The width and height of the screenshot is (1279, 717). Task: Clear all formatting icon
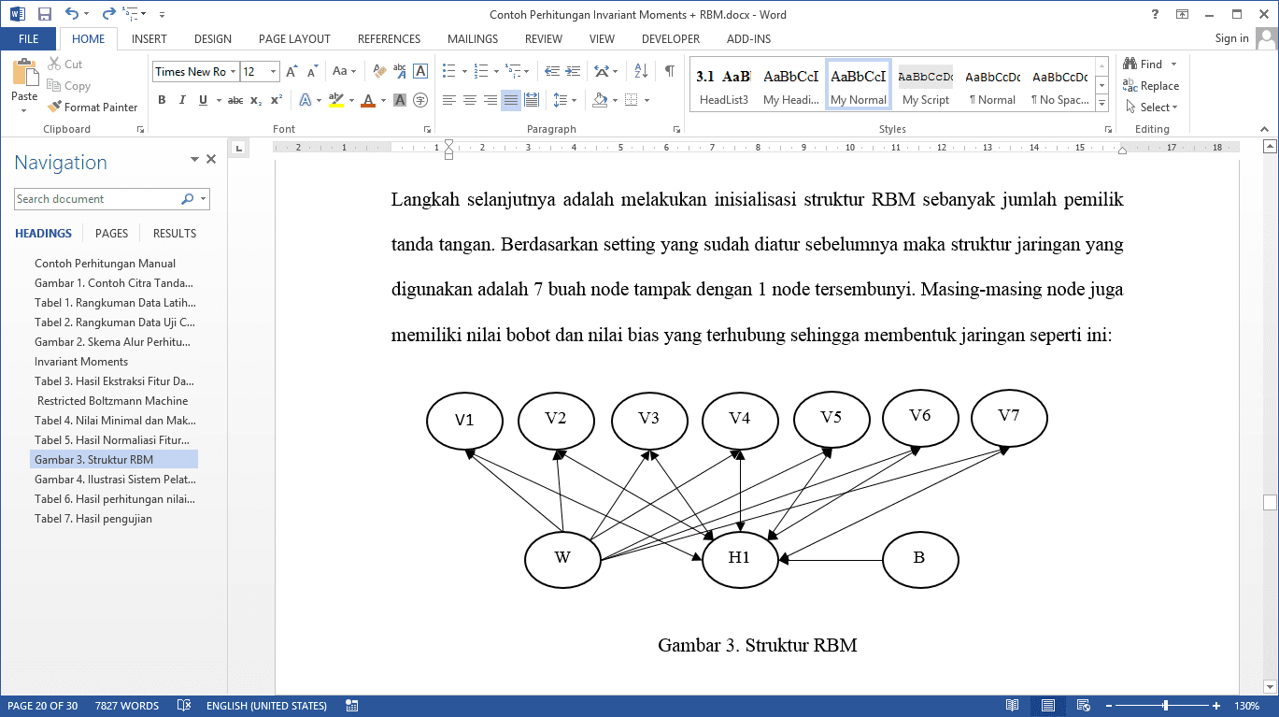pos(379,72)
